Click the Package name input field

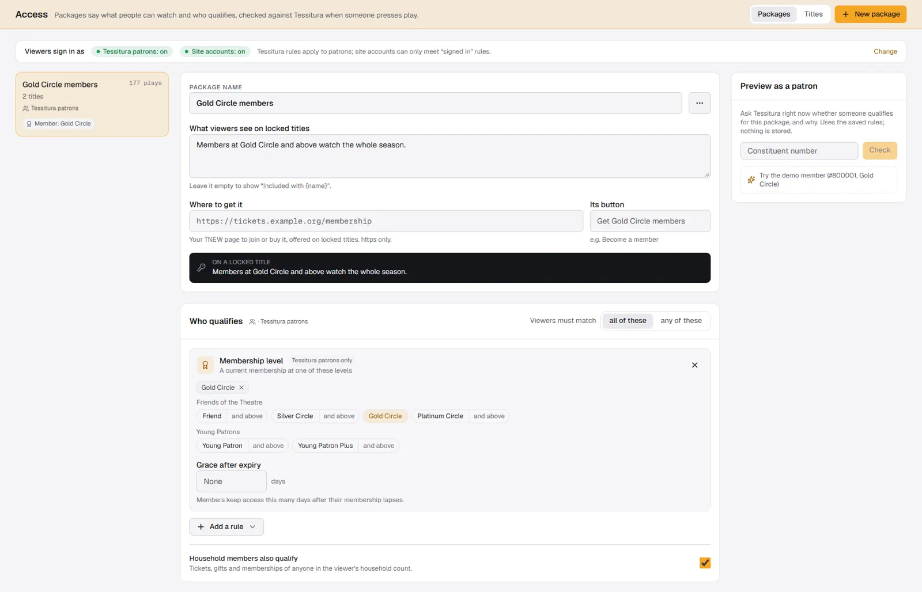click(x=436, y=103)
